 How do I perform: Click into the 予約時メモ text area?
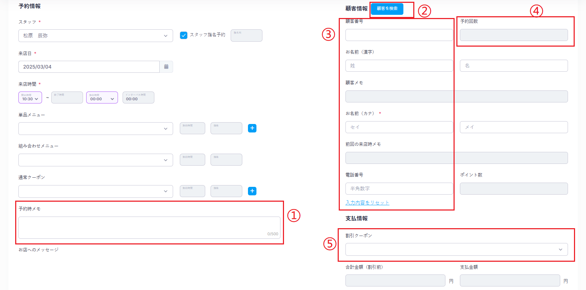149,227
